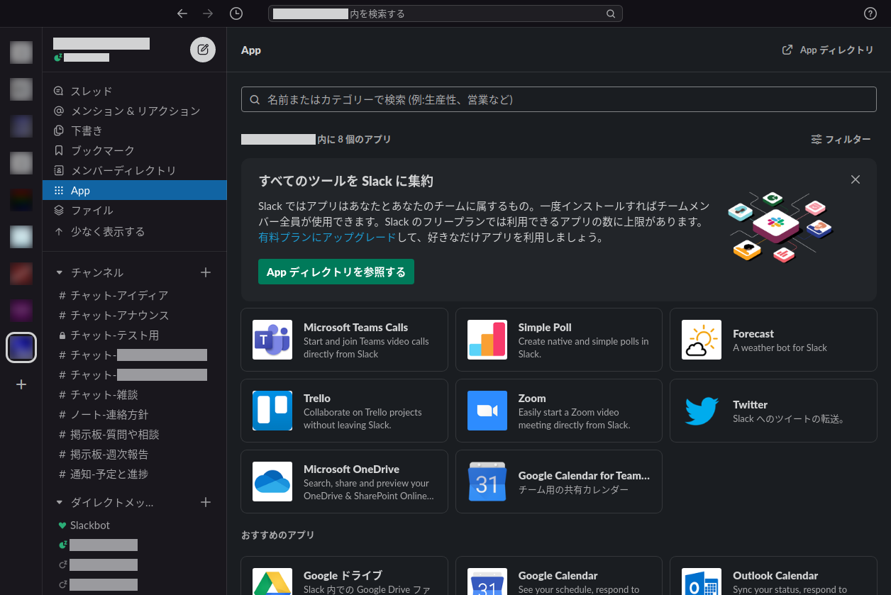Viewport: 891px width, 595px height.
Task: Collapse the チャンネル section
Action: (x=60, y=272)
